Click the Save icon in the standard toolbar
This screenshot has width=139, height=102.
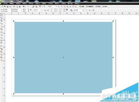8,7
